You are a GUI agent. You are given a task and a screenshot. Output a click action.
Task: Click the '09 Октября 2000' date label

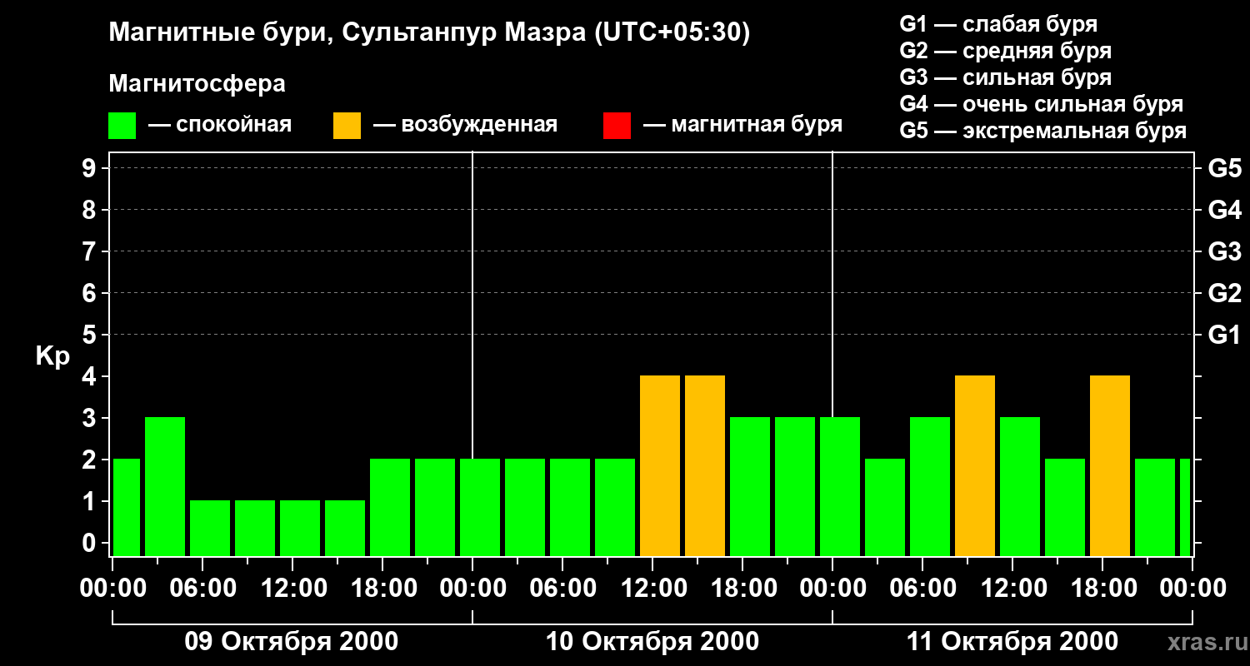click(291, 642)
